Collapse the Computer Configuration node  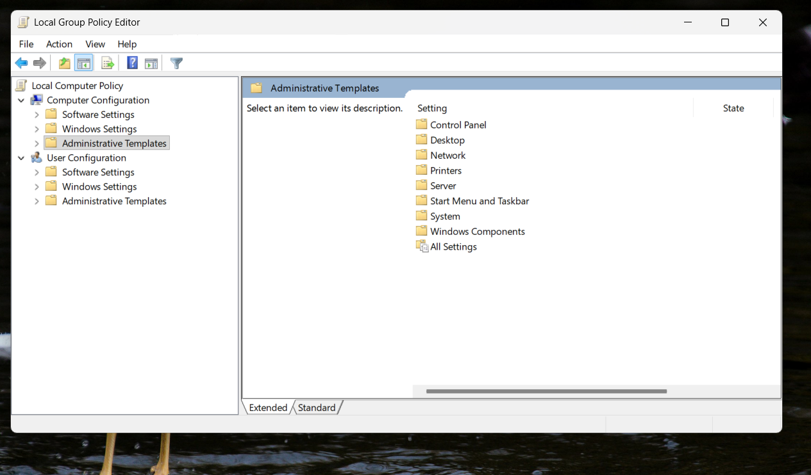tap(21, 101)
